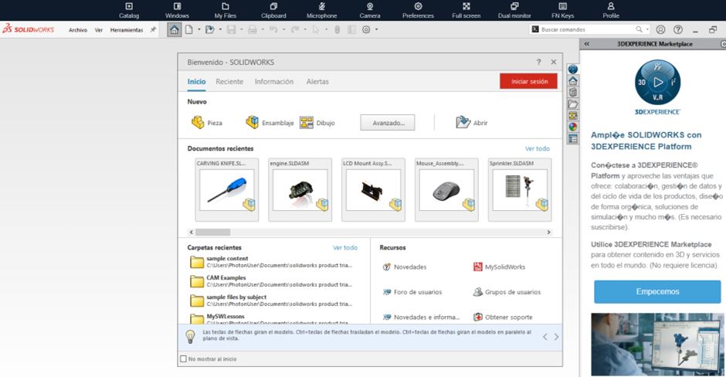Expand the search commands dropdown arrow
The width and height of the screenshot is (726, 377).
point(647,29)
